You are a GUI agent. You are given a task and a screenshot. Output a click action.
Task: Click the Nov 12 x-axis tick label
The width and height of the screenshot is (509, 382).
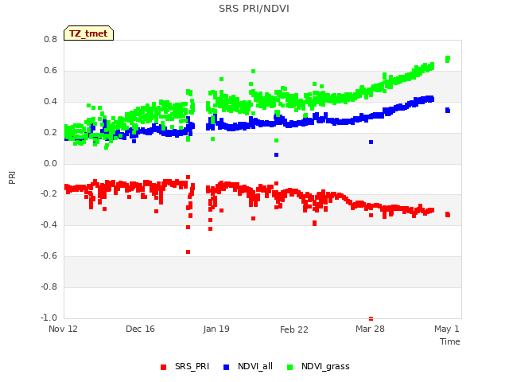pyautogui.click(x=63, y=329)
